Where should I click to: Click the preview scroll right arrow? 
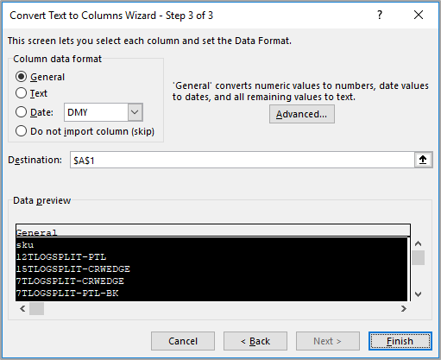click(404, 309)
